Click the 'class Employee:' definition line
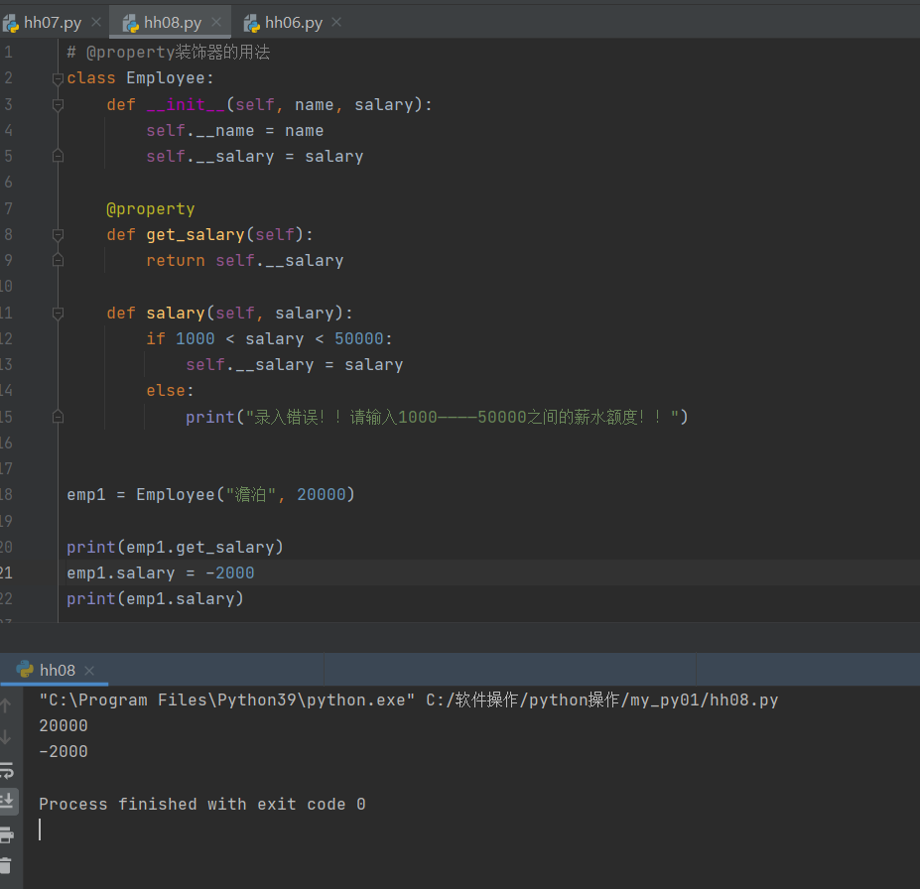The height and width of the screenshot is (889, 920). 140,78
